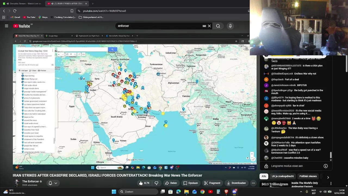Open The Enforcer channel avatar
The image size is (348, 196).
tap(17, 183)
